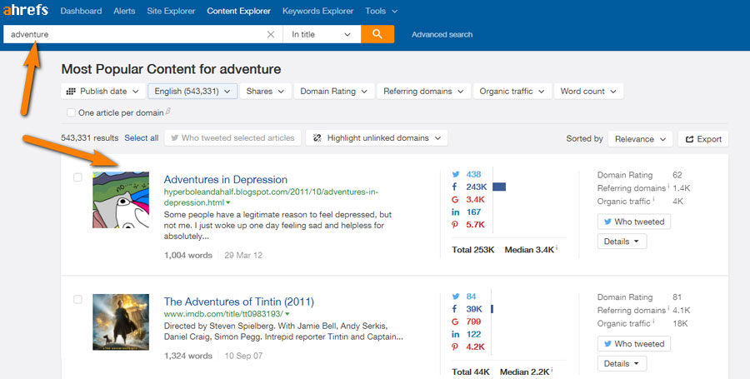
Task: Clear the search field with the X icon
Action: pos(271,34)
